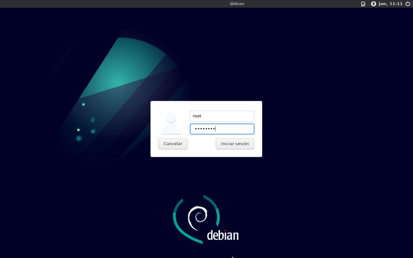Click the masked password dots

[205, 129]
